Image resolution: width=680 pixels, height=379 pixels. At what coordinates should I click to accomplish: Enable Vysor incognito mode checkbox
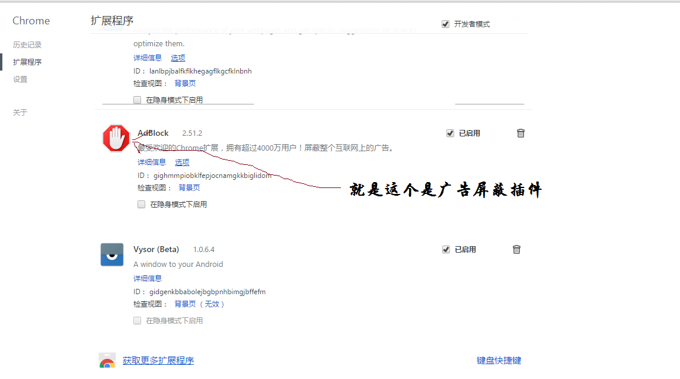(x=137, y=320)
